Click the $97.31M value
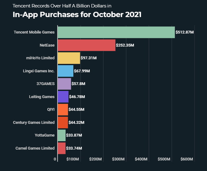The image size is (207, 171). pos(89,58)
